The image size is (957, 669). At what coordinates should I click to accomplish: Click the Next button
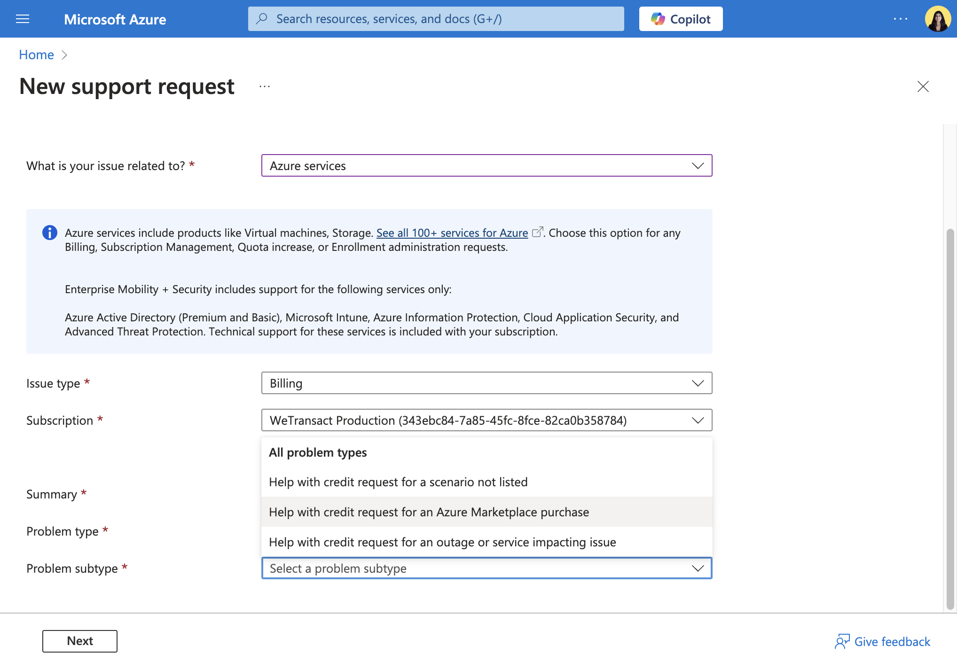point(80,641)
